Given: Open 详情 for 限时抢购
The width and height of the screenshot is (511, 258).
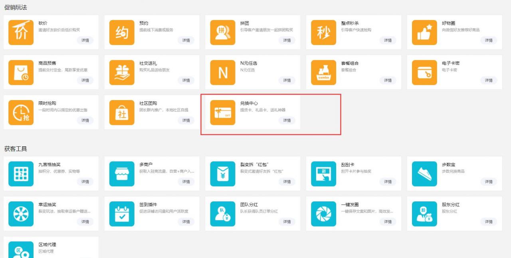Looking at the screenshot, I should tap(85, 120).
